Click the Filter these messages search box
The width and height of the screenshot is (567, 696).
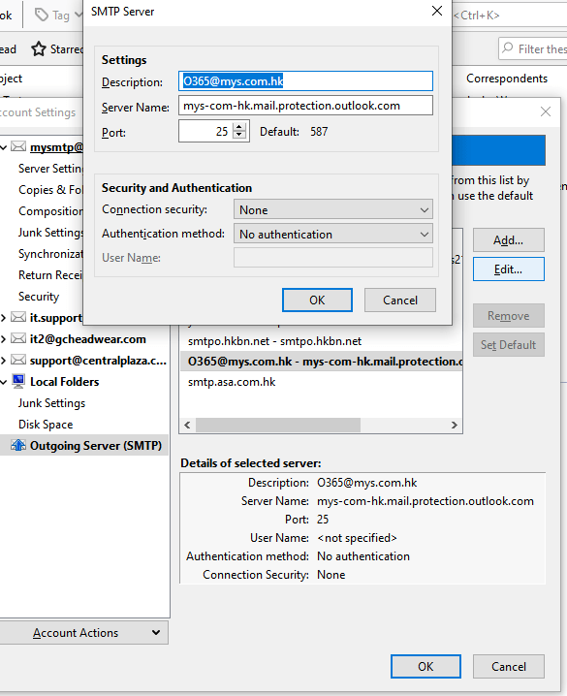(x=533, y=48)
